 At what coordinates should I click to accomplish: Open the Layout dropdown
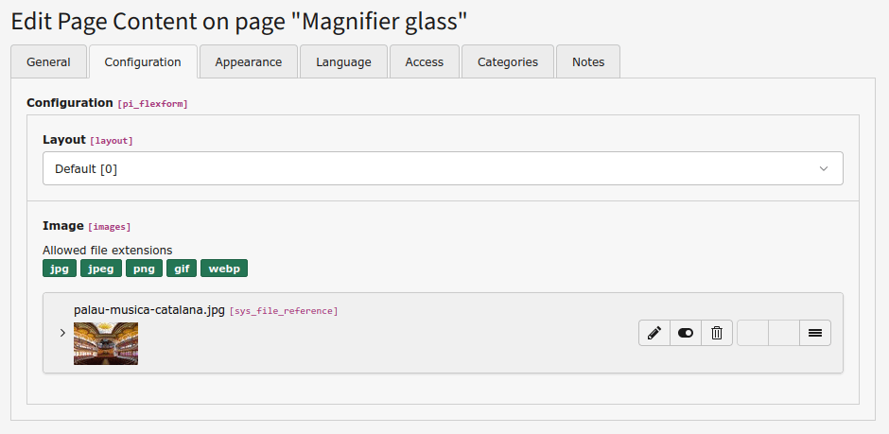point(443,169)
